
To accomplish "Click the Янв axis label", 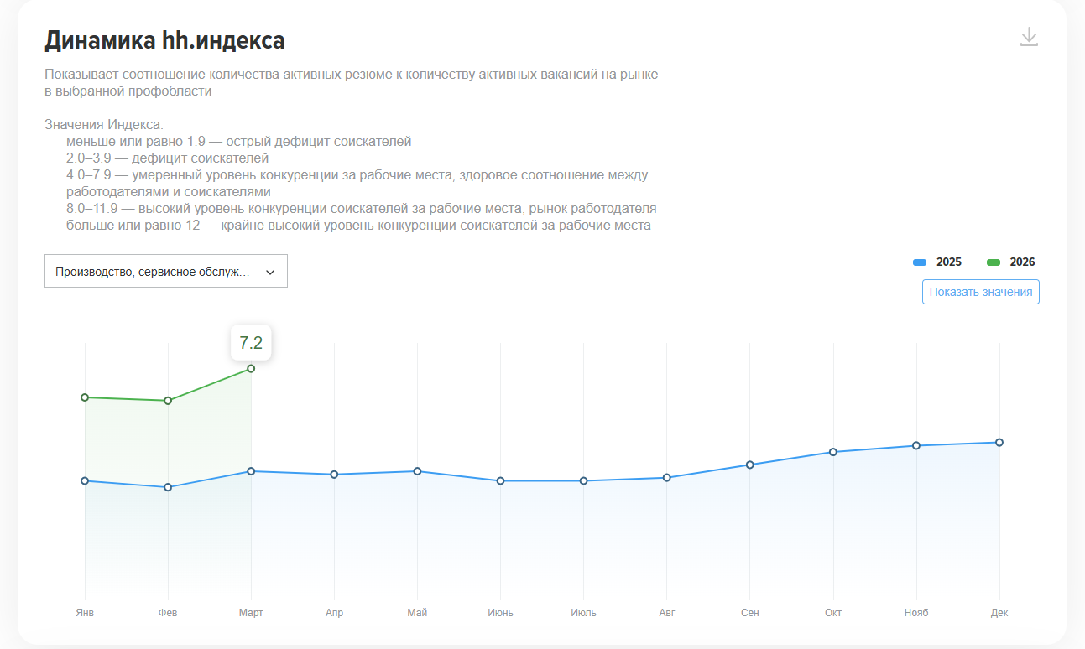I will pyautogui.click(x=85, y=613).
